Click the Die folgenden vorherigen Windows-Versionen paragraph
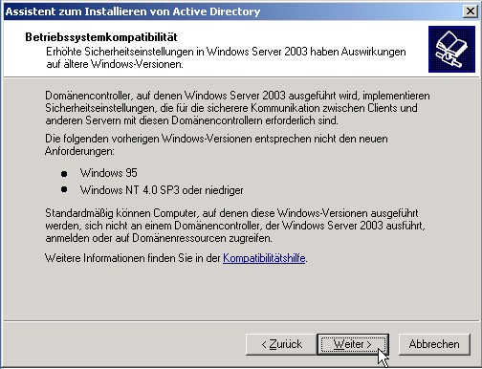Image resolution: width=482 pixels, height=369 pixels. 216,144
